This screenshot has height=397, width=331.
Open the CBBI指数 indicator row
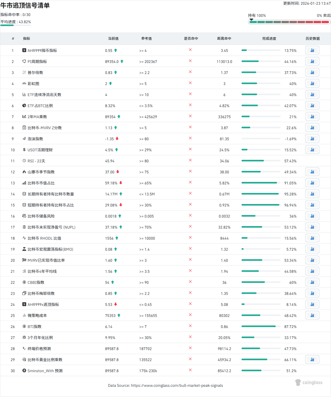click(x=36, y=282)
